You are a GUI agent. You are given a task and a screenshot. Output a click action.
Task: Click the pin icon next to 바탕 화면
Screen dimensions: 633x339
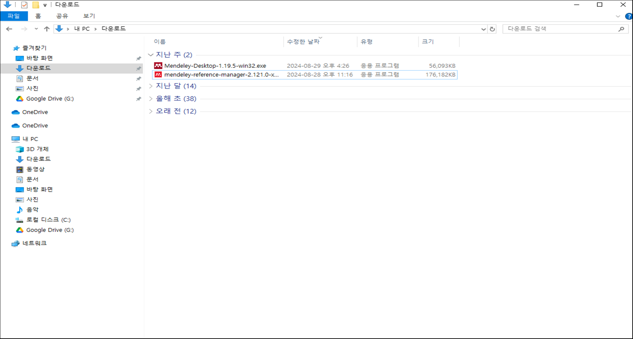click(x=138, y=58)
